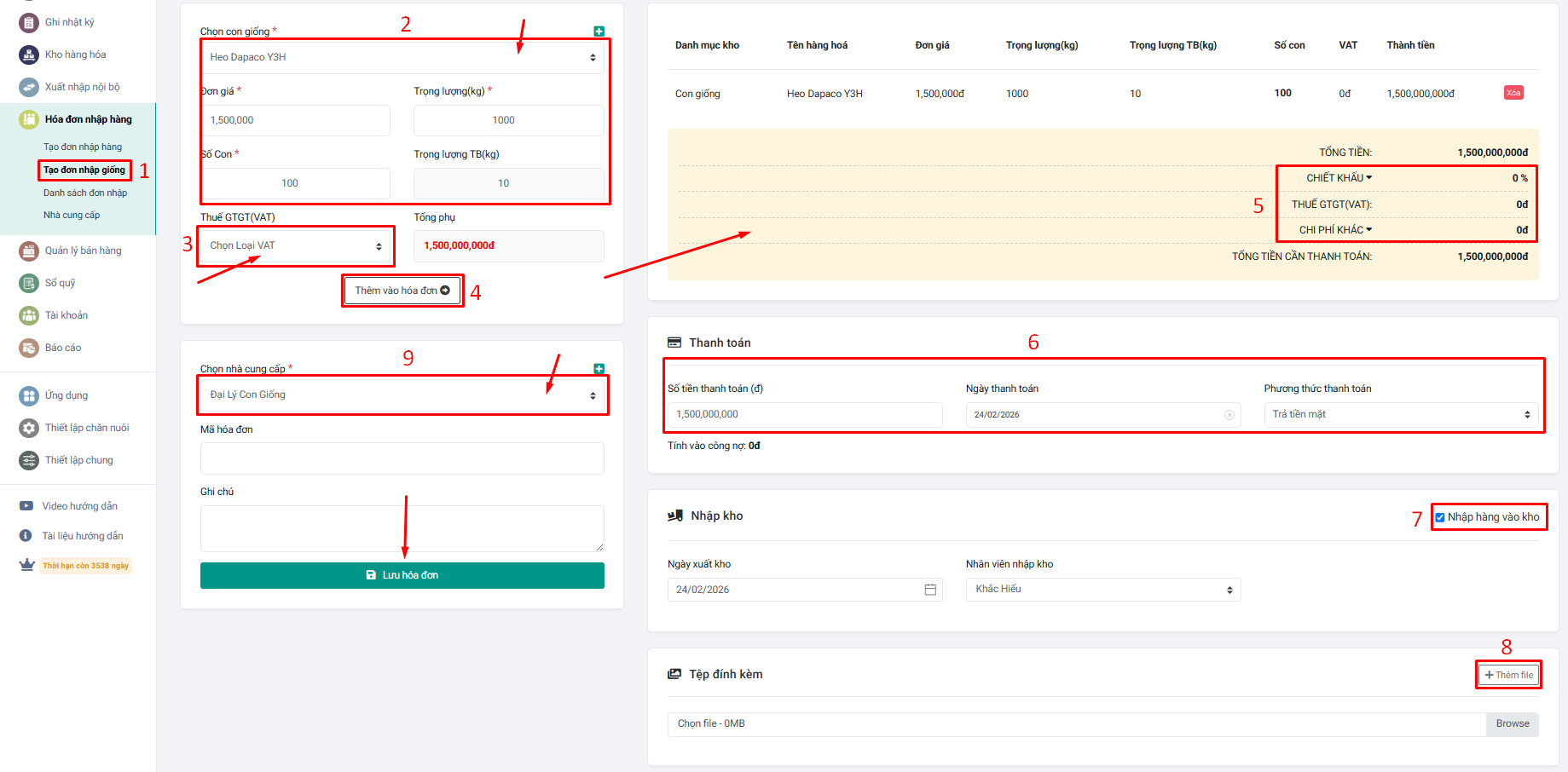Open the Chọn Loại VAT dropdown
This screenshot has height=772, width=1568.
click(296, 246)
